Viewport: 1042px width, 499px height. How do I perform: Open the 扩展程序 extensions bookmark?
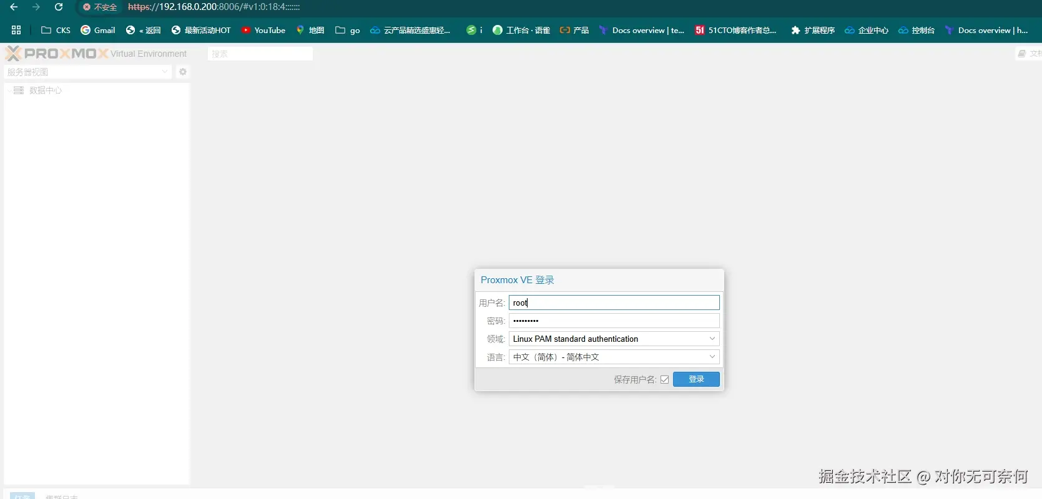click(813, 30)
